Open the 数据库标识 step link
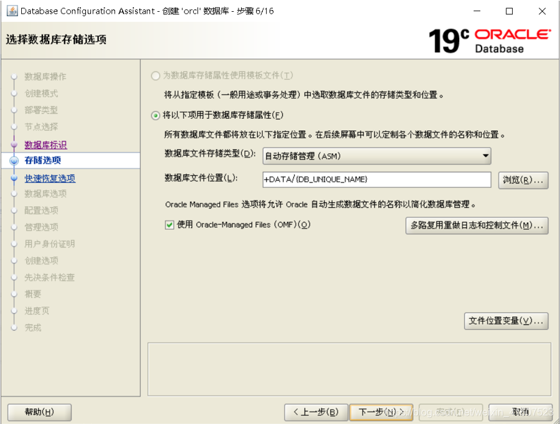The width and height of the screenshot is (560, 424). tap(45, 145)
